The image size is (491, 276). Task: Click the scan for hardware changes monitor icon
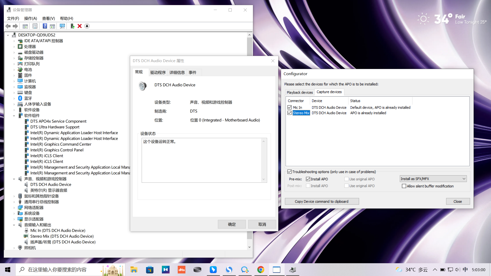click(x=62, y=26)
